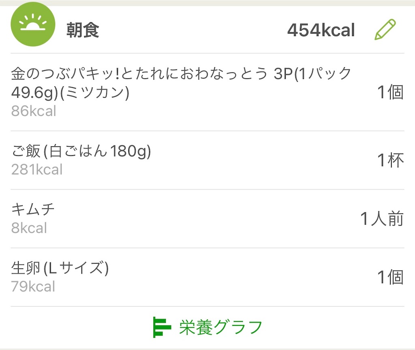Tap the 8kcal kimchi calorie label
Image resolution: width=415 pixels, height=350 pixels.
(29, 228)
